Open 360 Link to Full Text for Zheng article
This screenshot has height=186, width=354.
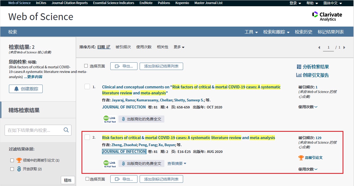pyautogui.click(x=110, y=163)
